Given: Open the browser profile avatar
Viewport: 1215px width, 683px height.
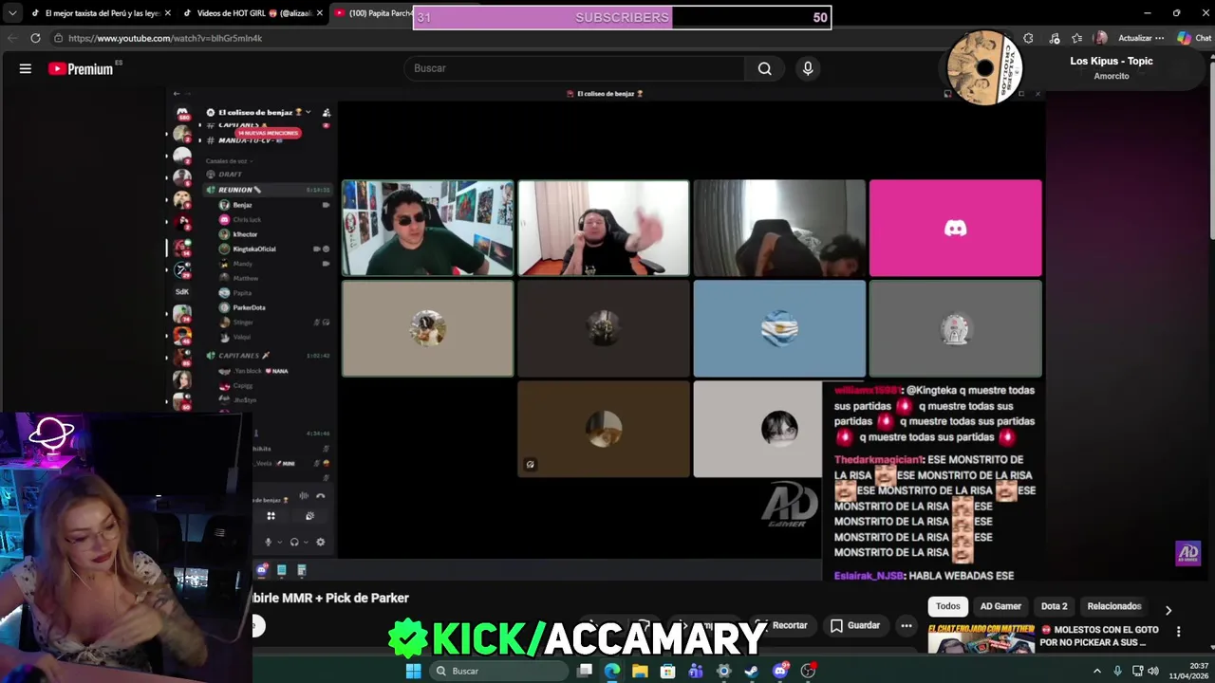Looking at the screenshot, I should [1100, 38].
